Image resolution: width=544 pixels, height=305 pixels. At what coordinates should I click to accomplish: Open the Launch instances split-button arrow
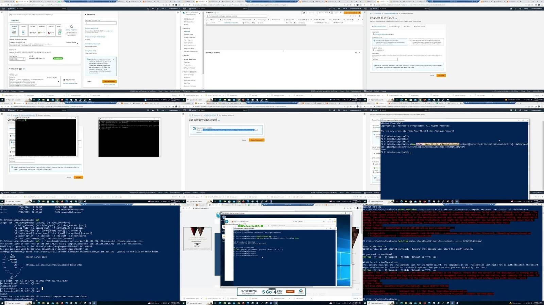point(359,13)
